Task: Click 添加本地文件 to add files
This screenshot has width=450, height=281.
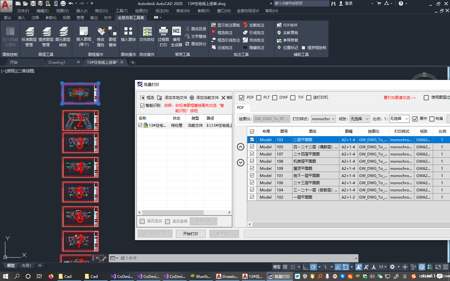Action: pyautogui.click(x=172, y=98)
